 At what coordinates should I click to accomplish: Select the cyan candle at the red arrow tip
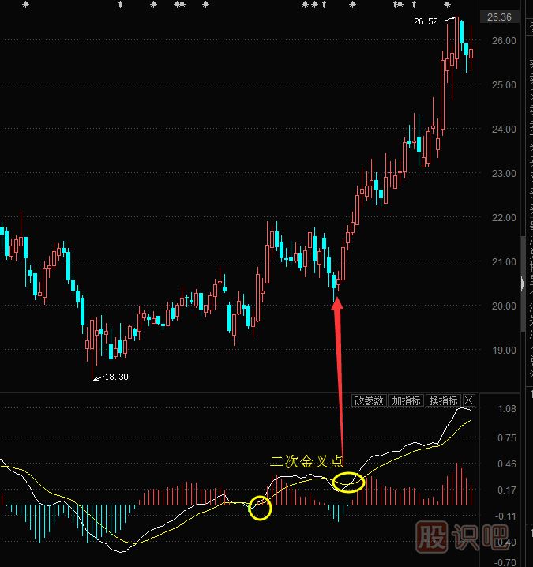tap(333, 276)
